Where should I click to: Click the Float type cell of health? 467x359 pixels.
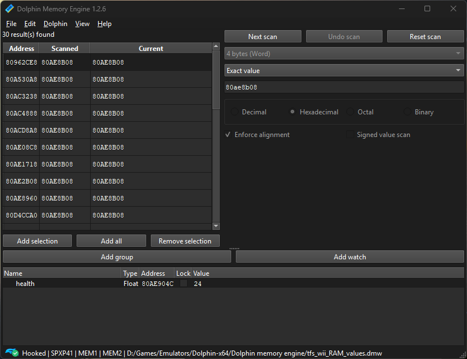click(x=131, y=284)
